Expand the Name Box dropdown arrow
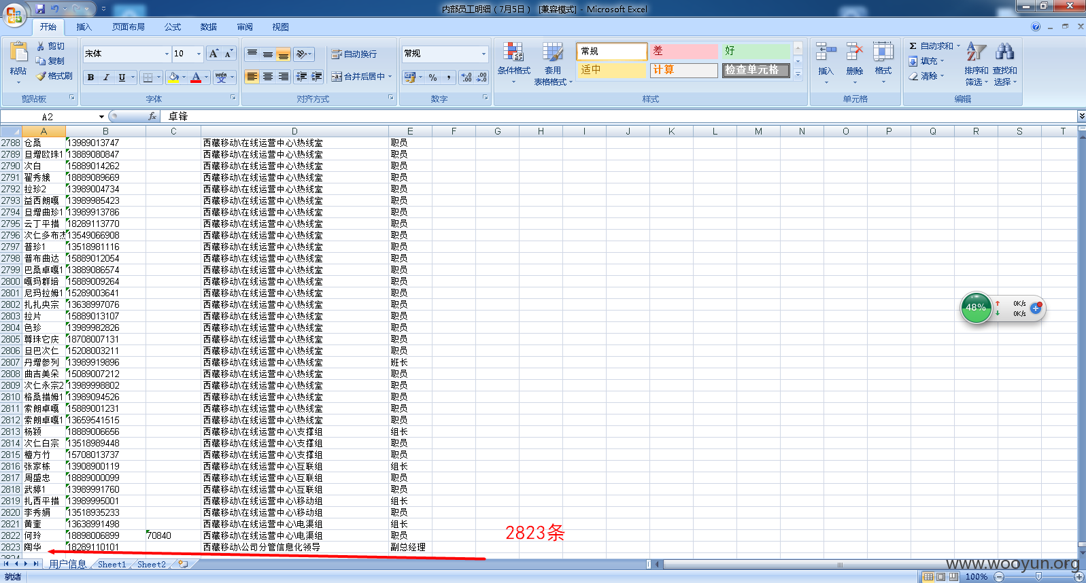Image resolution: width=1086 pixels, height=583 pixels. (x=101, y=117)
